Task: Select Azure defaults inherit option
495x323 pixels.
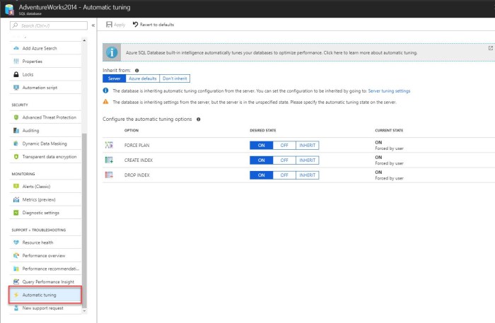Action: click(141, 78)
